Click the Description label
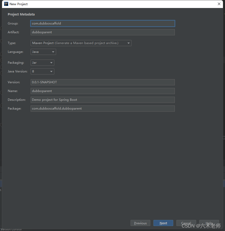225x231 pixels. coord(17,100)
